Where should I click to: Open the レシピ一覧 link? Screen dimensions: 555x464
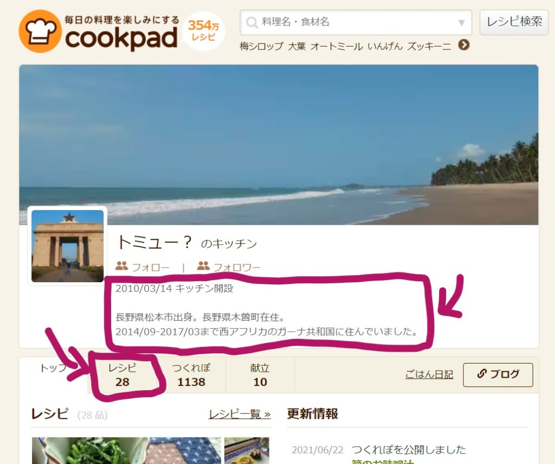pos(240,414)
